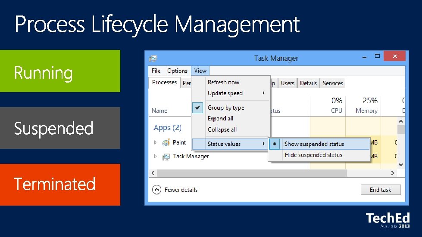This screenshot has width=422, height=237.
Task: Sort by CPU column header
Action: click(336, 111)
